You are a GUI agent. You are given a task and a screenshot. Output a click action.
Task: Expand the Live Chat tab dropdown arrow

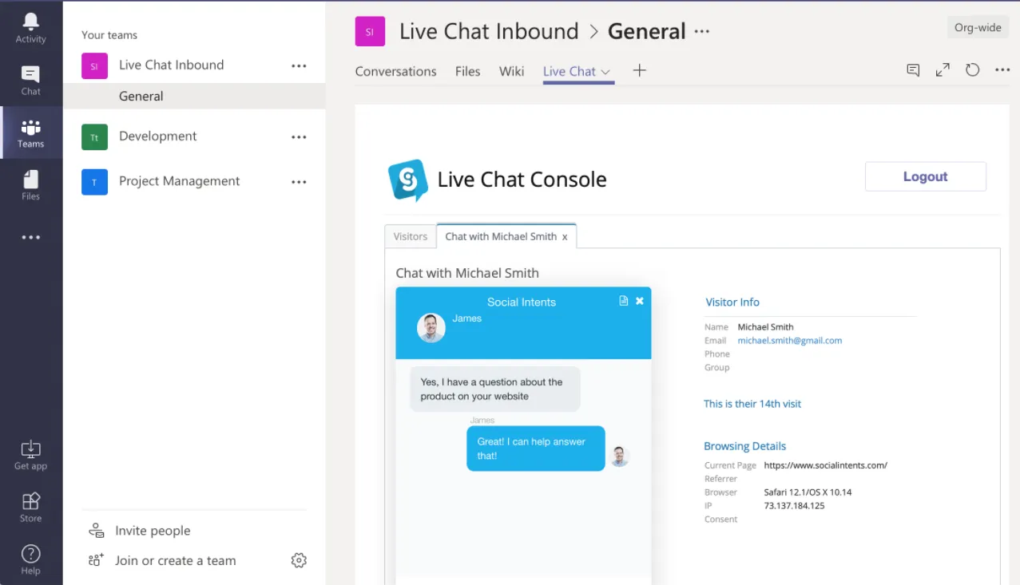pyautogui.click(x=605, y=72)
